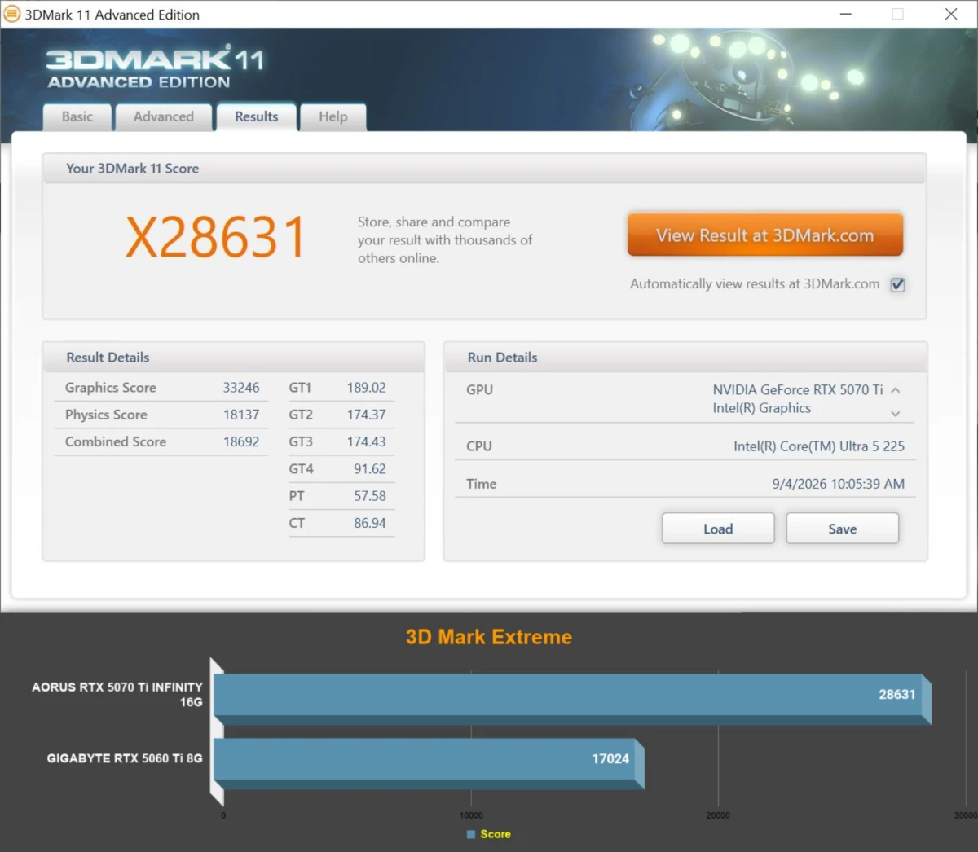The height and width of the screenshot is (852, 978).
Task: Click the GIGABYTE RTX 5060 Ti chart bar 17024
Action: (429, 763)
